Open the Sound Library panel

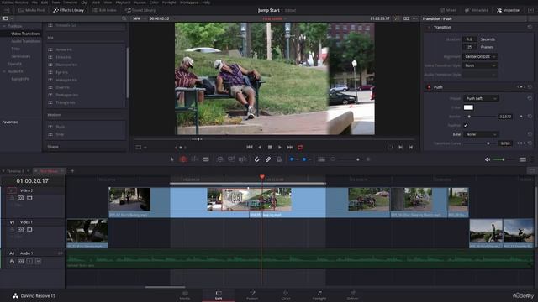140,10
